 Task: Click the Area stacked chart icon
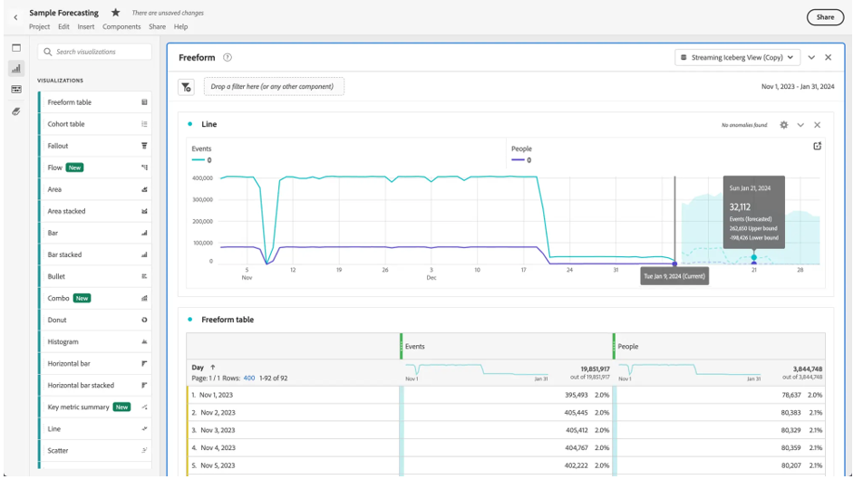(x=144, y=211)
